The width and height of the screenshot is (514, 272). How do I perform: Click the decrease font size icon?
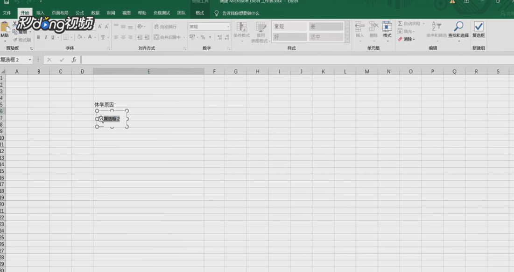[106, 27]
